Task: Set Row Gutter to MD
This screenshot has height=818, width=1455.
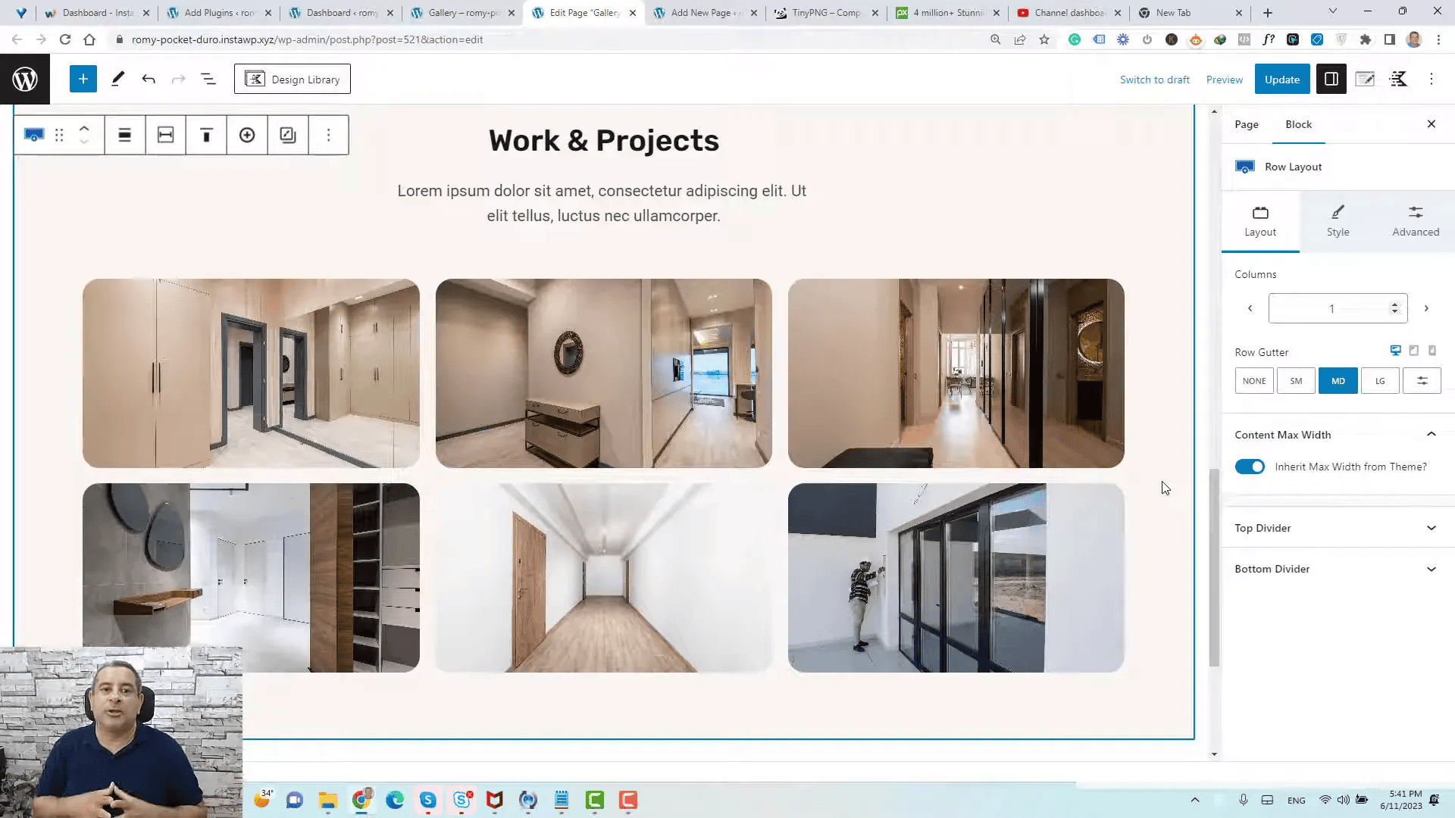Action: coord(1338,381)
